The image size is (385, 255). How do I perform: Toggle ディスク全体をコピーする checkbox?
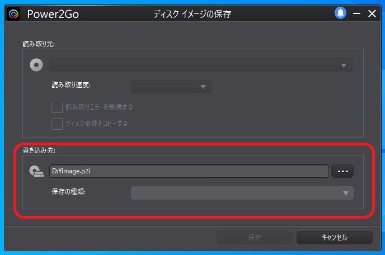[57, 124]
